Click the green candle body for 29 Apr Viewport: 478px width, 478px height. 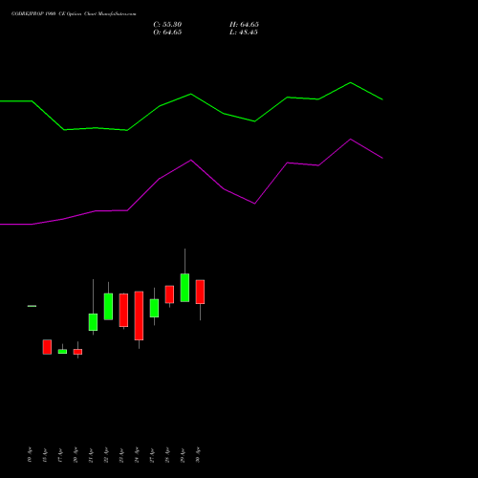coord(185,288)
